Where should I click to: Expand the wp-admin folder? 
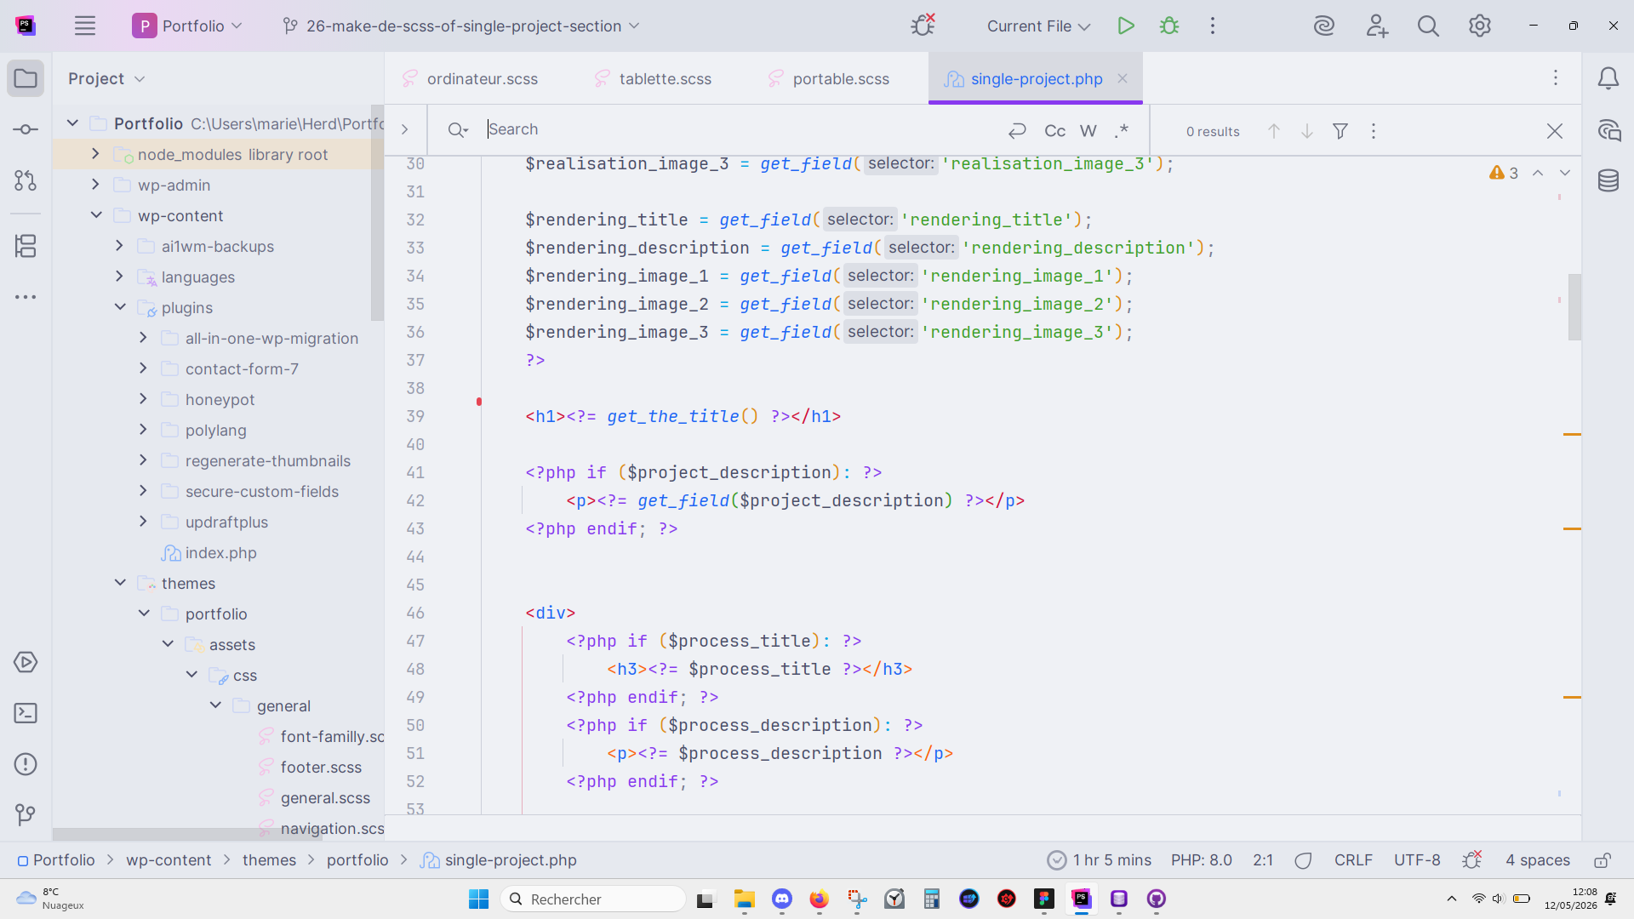95,185
